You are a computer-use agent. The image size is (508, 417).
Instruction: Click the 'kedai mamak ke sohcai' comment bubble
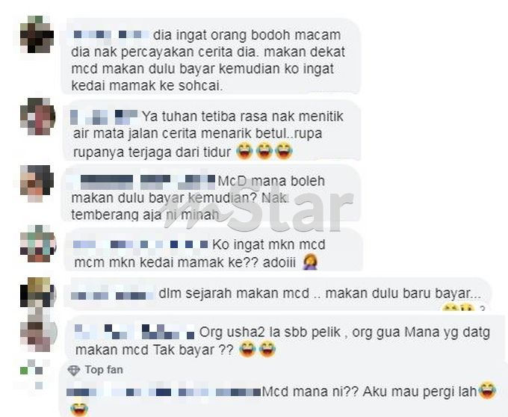click(x=211, y=56)
